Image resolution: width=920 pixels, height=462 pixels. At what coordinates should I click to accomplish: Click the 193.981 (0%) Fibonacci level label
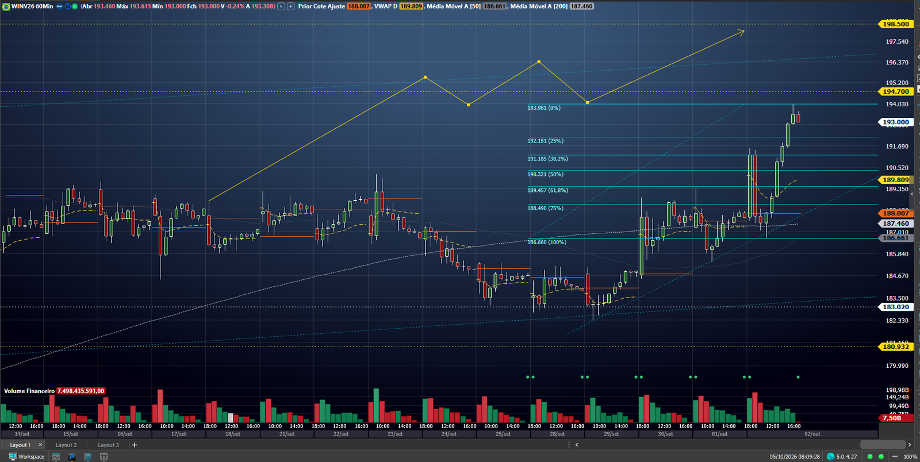tap(544, 108)
